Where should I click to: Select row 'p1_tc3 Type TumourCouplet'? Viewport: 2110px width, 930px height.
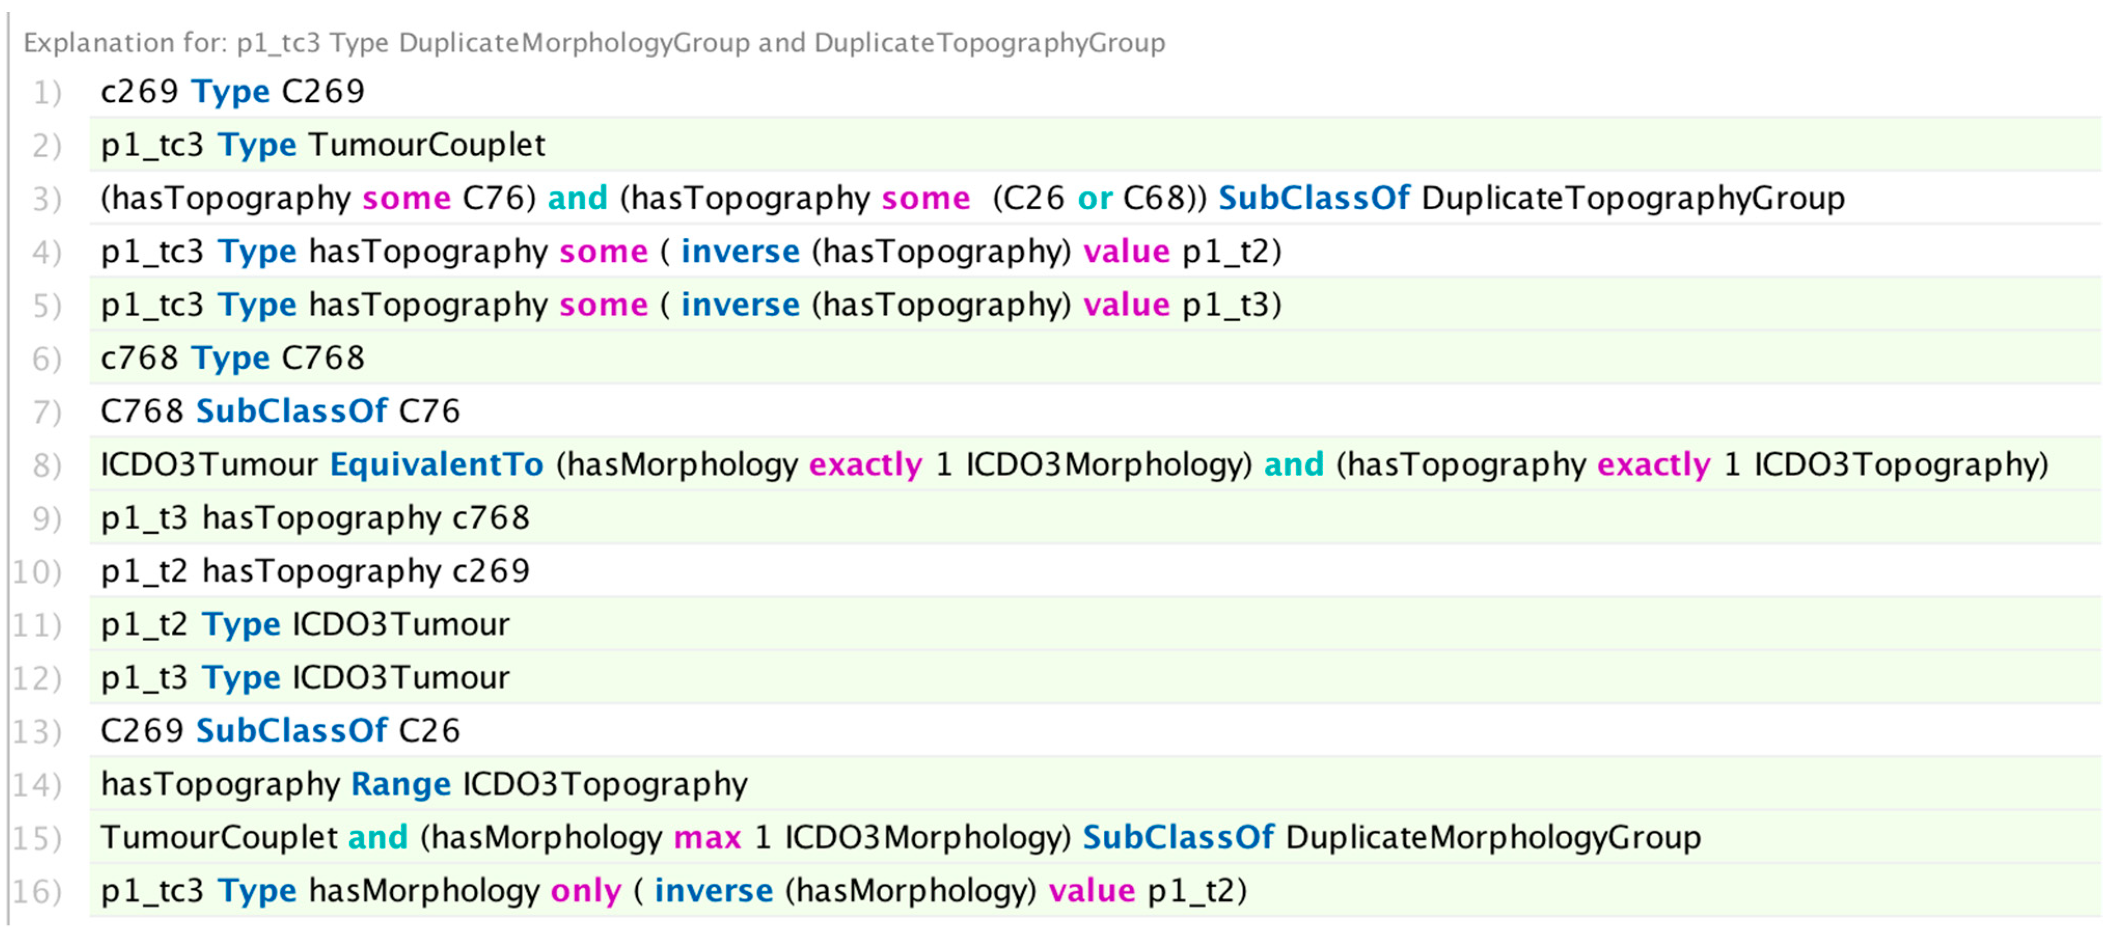point(1094,145)
